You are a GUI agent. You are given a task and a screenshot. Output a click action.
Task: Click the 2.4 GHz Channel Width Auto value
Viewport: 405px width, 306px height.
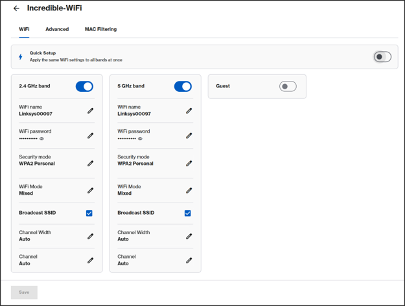point(25,239)
